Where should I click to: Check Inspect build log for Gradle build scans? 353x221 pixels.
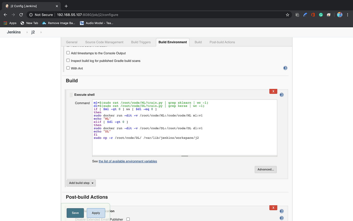[x=68, y=60]
